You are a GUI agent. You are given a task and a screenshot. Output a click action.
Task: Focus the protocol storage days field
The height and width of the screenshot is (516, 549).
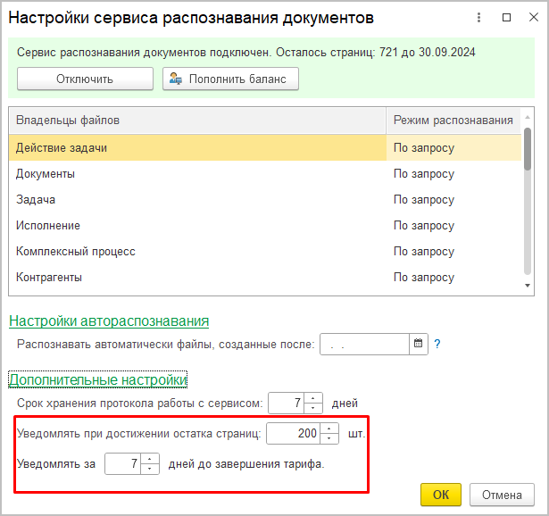[x=287, y=403]
